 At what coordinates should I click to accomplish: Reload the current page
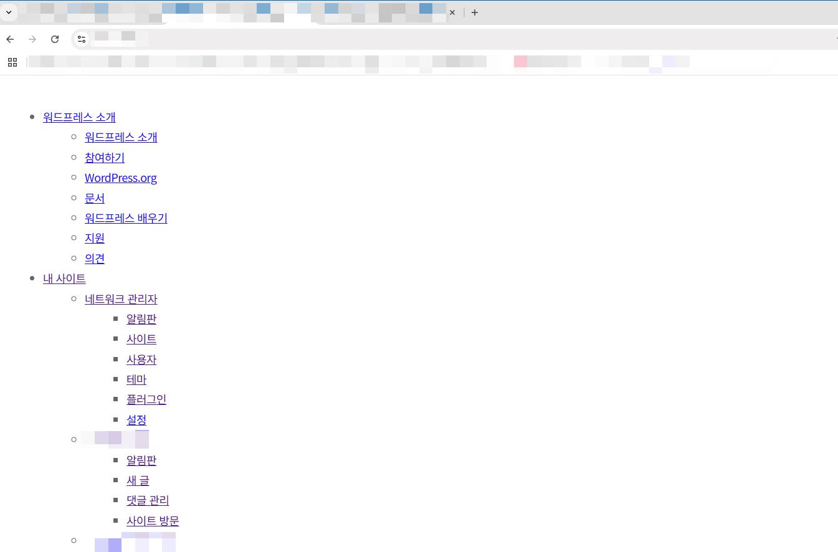click(x=55, y=39)
